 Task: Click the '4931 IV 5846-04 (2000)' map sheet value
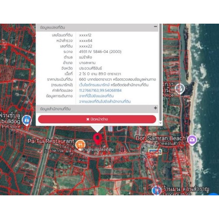click(x=100, y=52)
